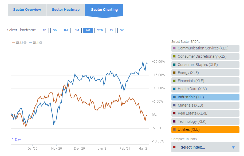The height and width of the screenshot is (156, 244).
Task: Open the Sector Heatmap tab
Action: tap(66, 10)
